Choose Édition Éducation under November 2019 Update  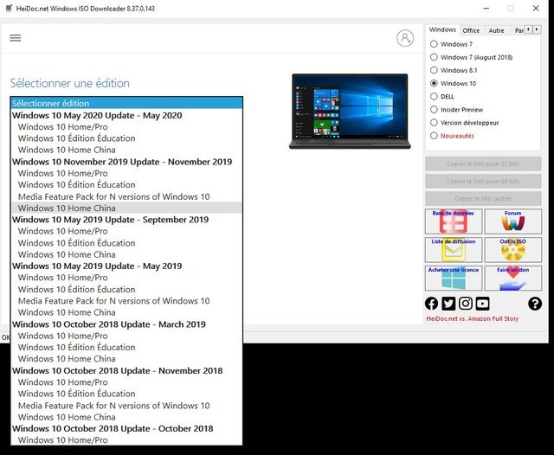tap(127, 184)
